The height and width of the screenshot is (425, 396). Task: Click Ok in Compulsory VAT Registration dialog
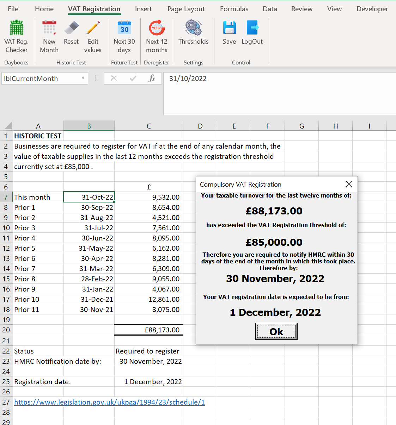(276, 331)
